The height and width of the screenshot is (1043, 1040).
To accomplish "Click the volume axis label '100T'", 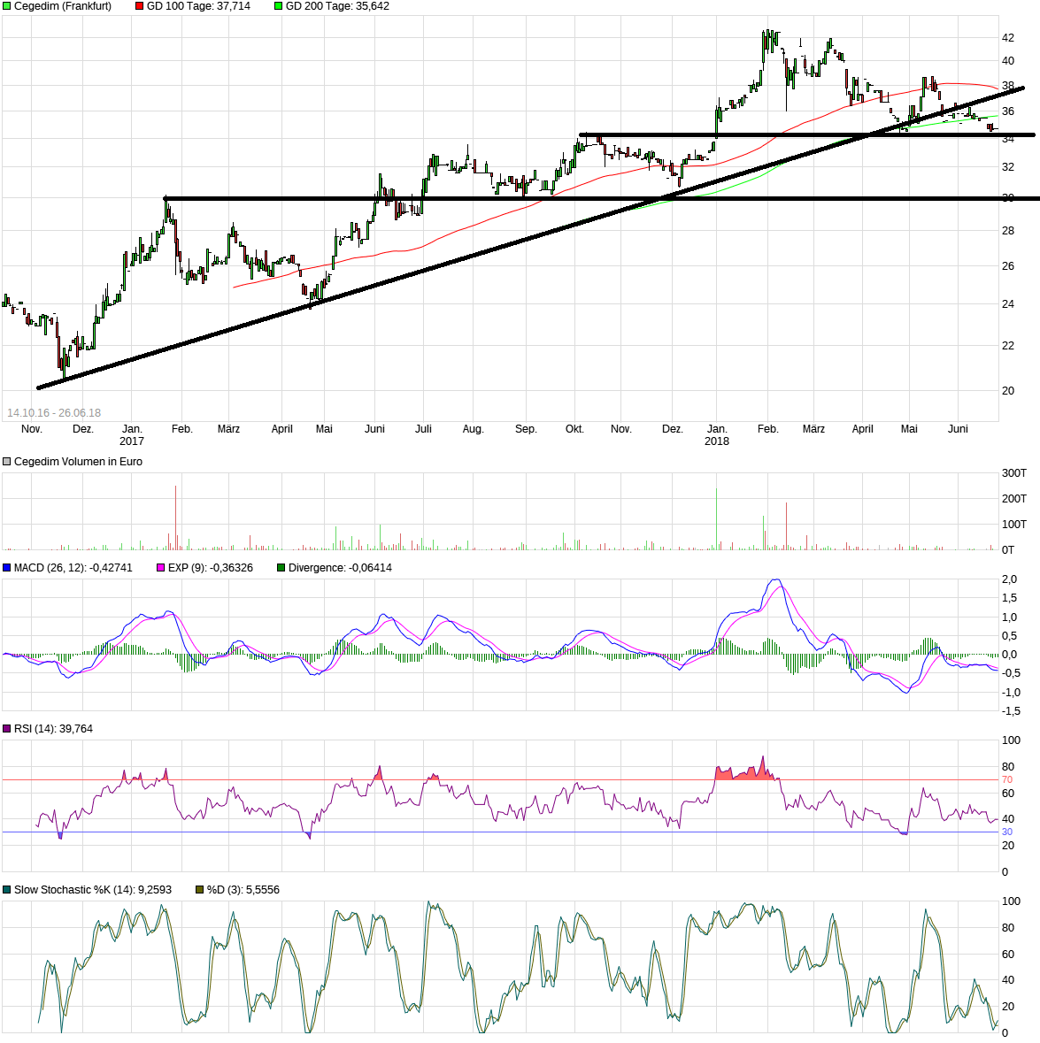I will (x=1014, y=525).
